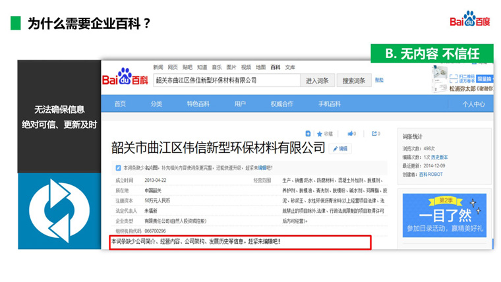Image resolution: width=501 pixels, height=282 pixels.
Task: Click the white refresh arrows icon
Action: pos(59,211)
